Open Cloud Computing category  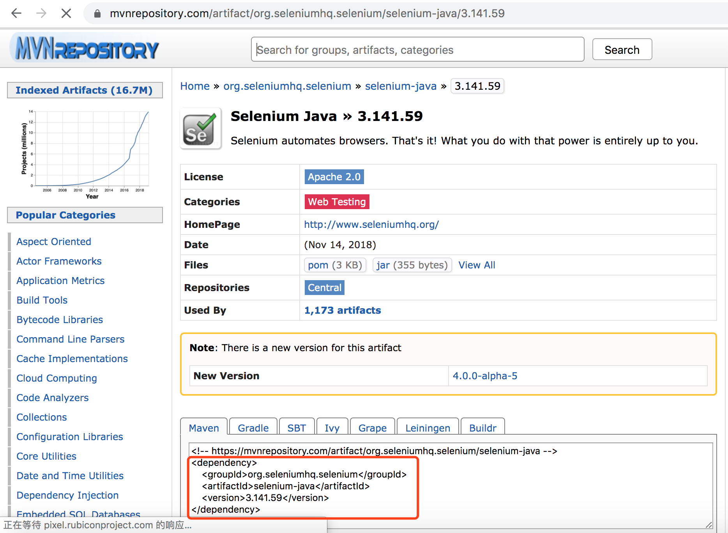point(57,378)
